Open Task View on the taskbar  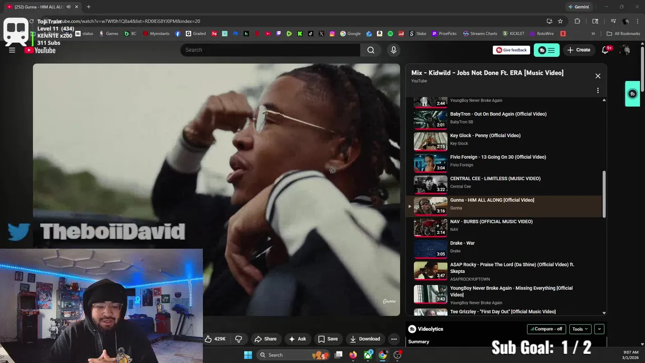(339, 355)
